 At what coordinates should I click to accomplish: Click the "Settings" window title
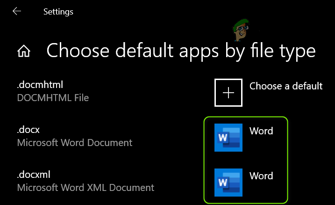point(58,12)
